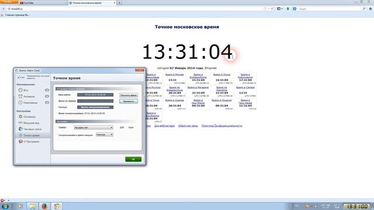
Task: Click the digital clock in the tray
Action: [x=357, y=206]
